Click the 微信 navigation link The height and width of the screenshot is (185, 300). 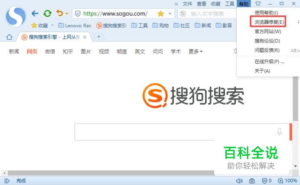[x=50, y=52]
